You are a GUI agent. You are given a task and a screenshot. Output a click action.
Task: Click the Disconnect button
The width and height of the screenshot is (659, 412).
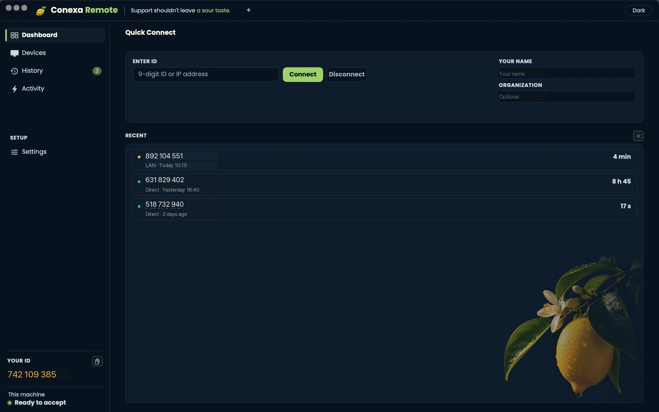pos(347,75)
